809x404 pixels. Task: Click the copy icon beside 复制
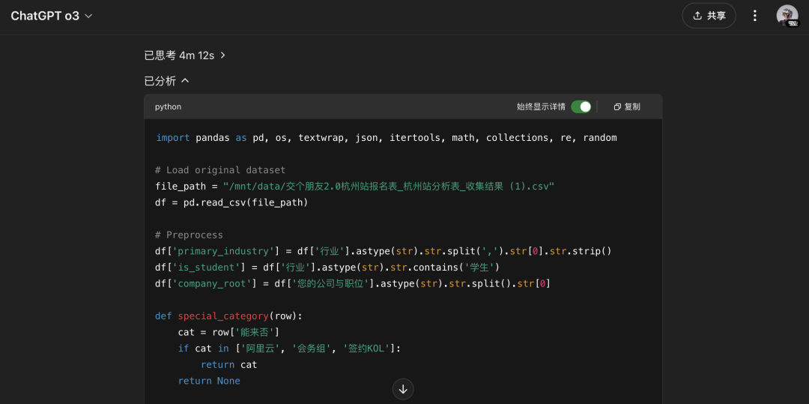point(617,106)
